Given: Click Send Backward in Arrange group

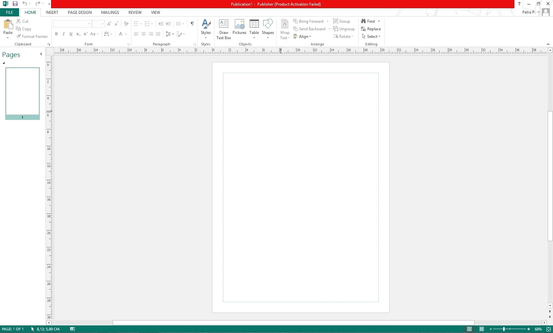Looking at the screenshot, I should click(x=309, y=29).
